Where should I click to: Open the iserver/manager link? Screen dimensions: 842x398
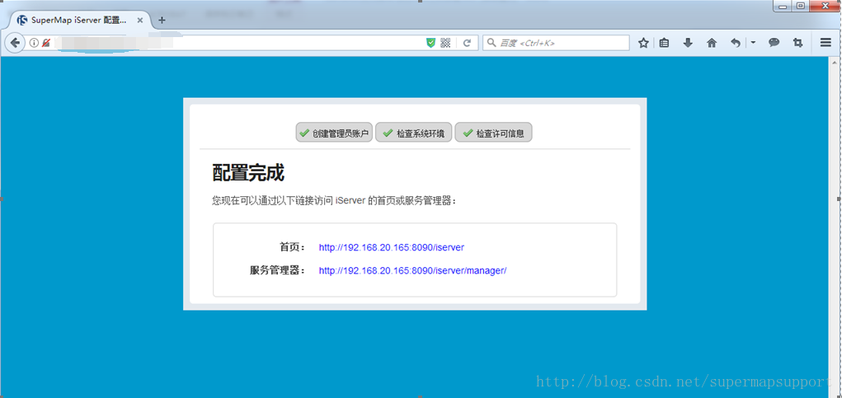[x=413, y=271]
